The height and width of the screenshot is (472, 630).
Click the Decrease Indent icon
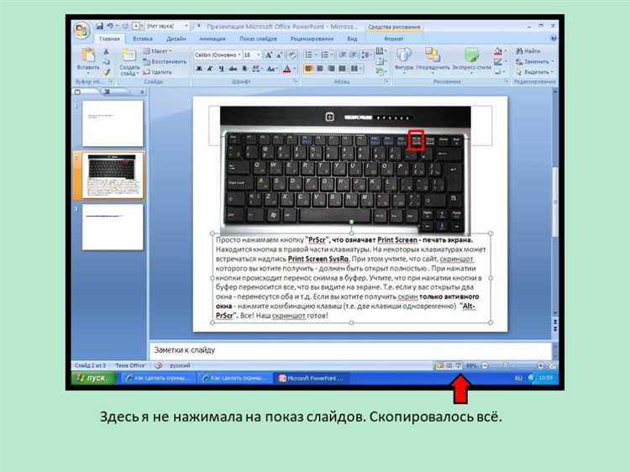[343, 55]
